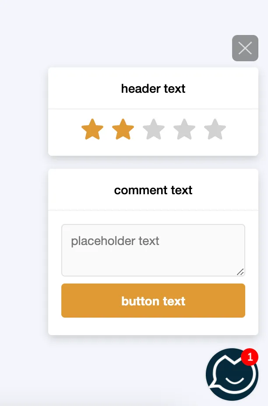The height and width of the screenshot is (406, 268).
Task: Click blank area right of fifth star
Action: 242,130
